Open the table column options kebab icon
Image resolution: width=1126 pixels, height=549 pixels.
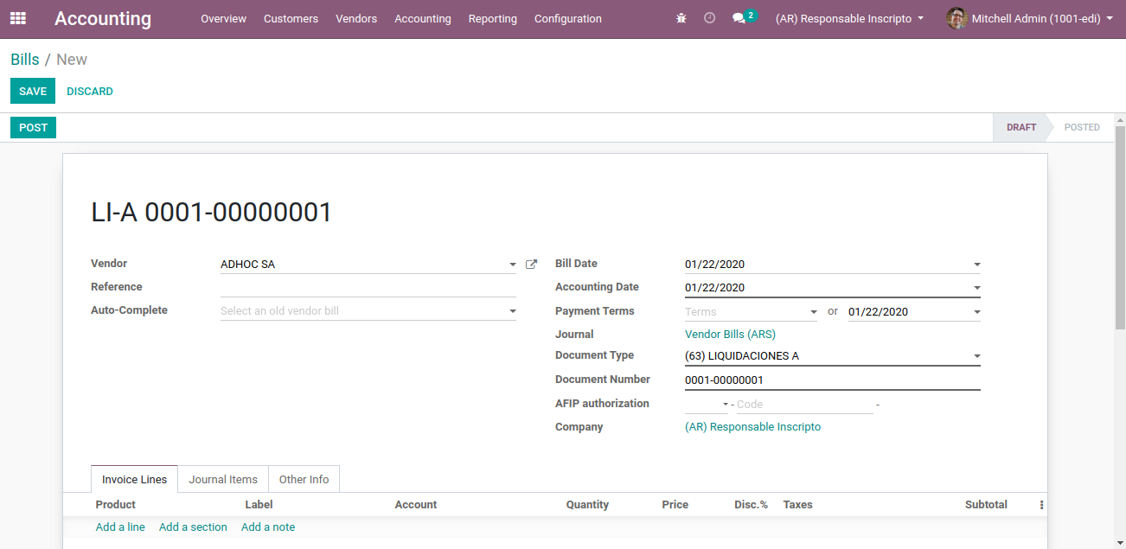pos(1041,505)
